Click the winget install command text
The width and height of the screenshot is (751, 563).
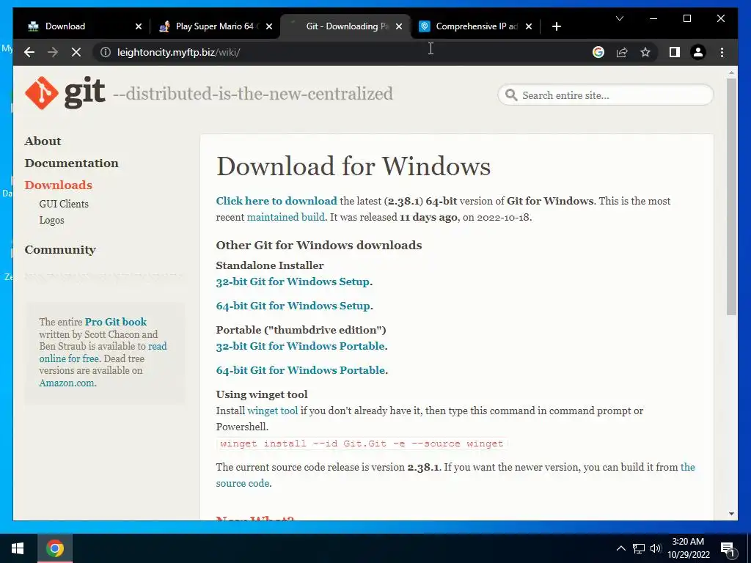tap(362, 444)
